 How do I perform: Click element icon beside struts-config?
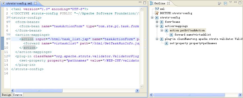click(x=157, y=18)
